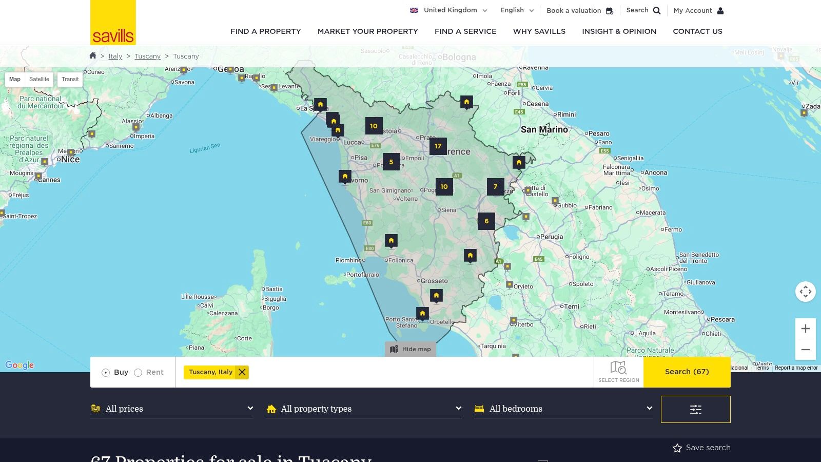This screenshot has width=821, height=462.
Task: Open the search magnifier icon in header
Action: (657, 11)
